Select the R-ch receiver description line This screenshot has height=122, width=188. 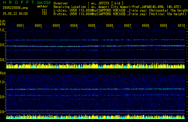click(x=120, y=14)
